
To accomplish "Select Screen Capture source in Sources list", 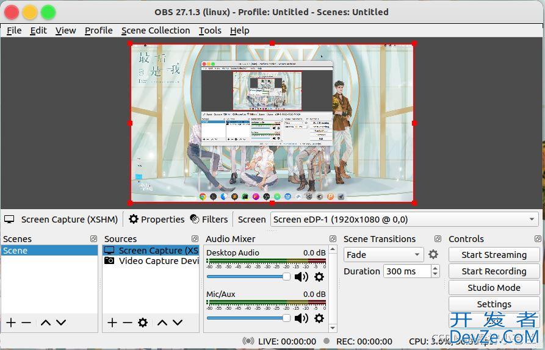I will pyautogui.click(x=151, y=251).
